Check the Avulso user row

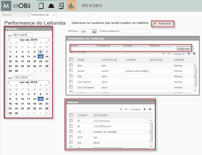click(x=71, y=70)
